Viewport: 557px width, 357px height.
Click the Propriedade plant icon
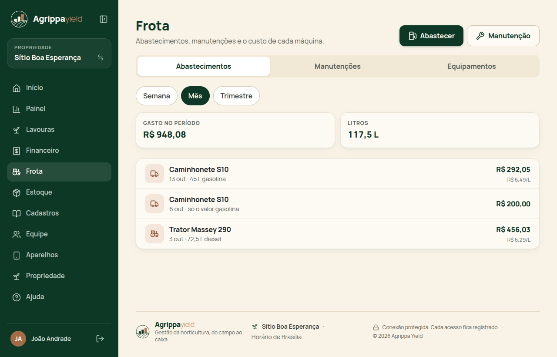point(17,276)
